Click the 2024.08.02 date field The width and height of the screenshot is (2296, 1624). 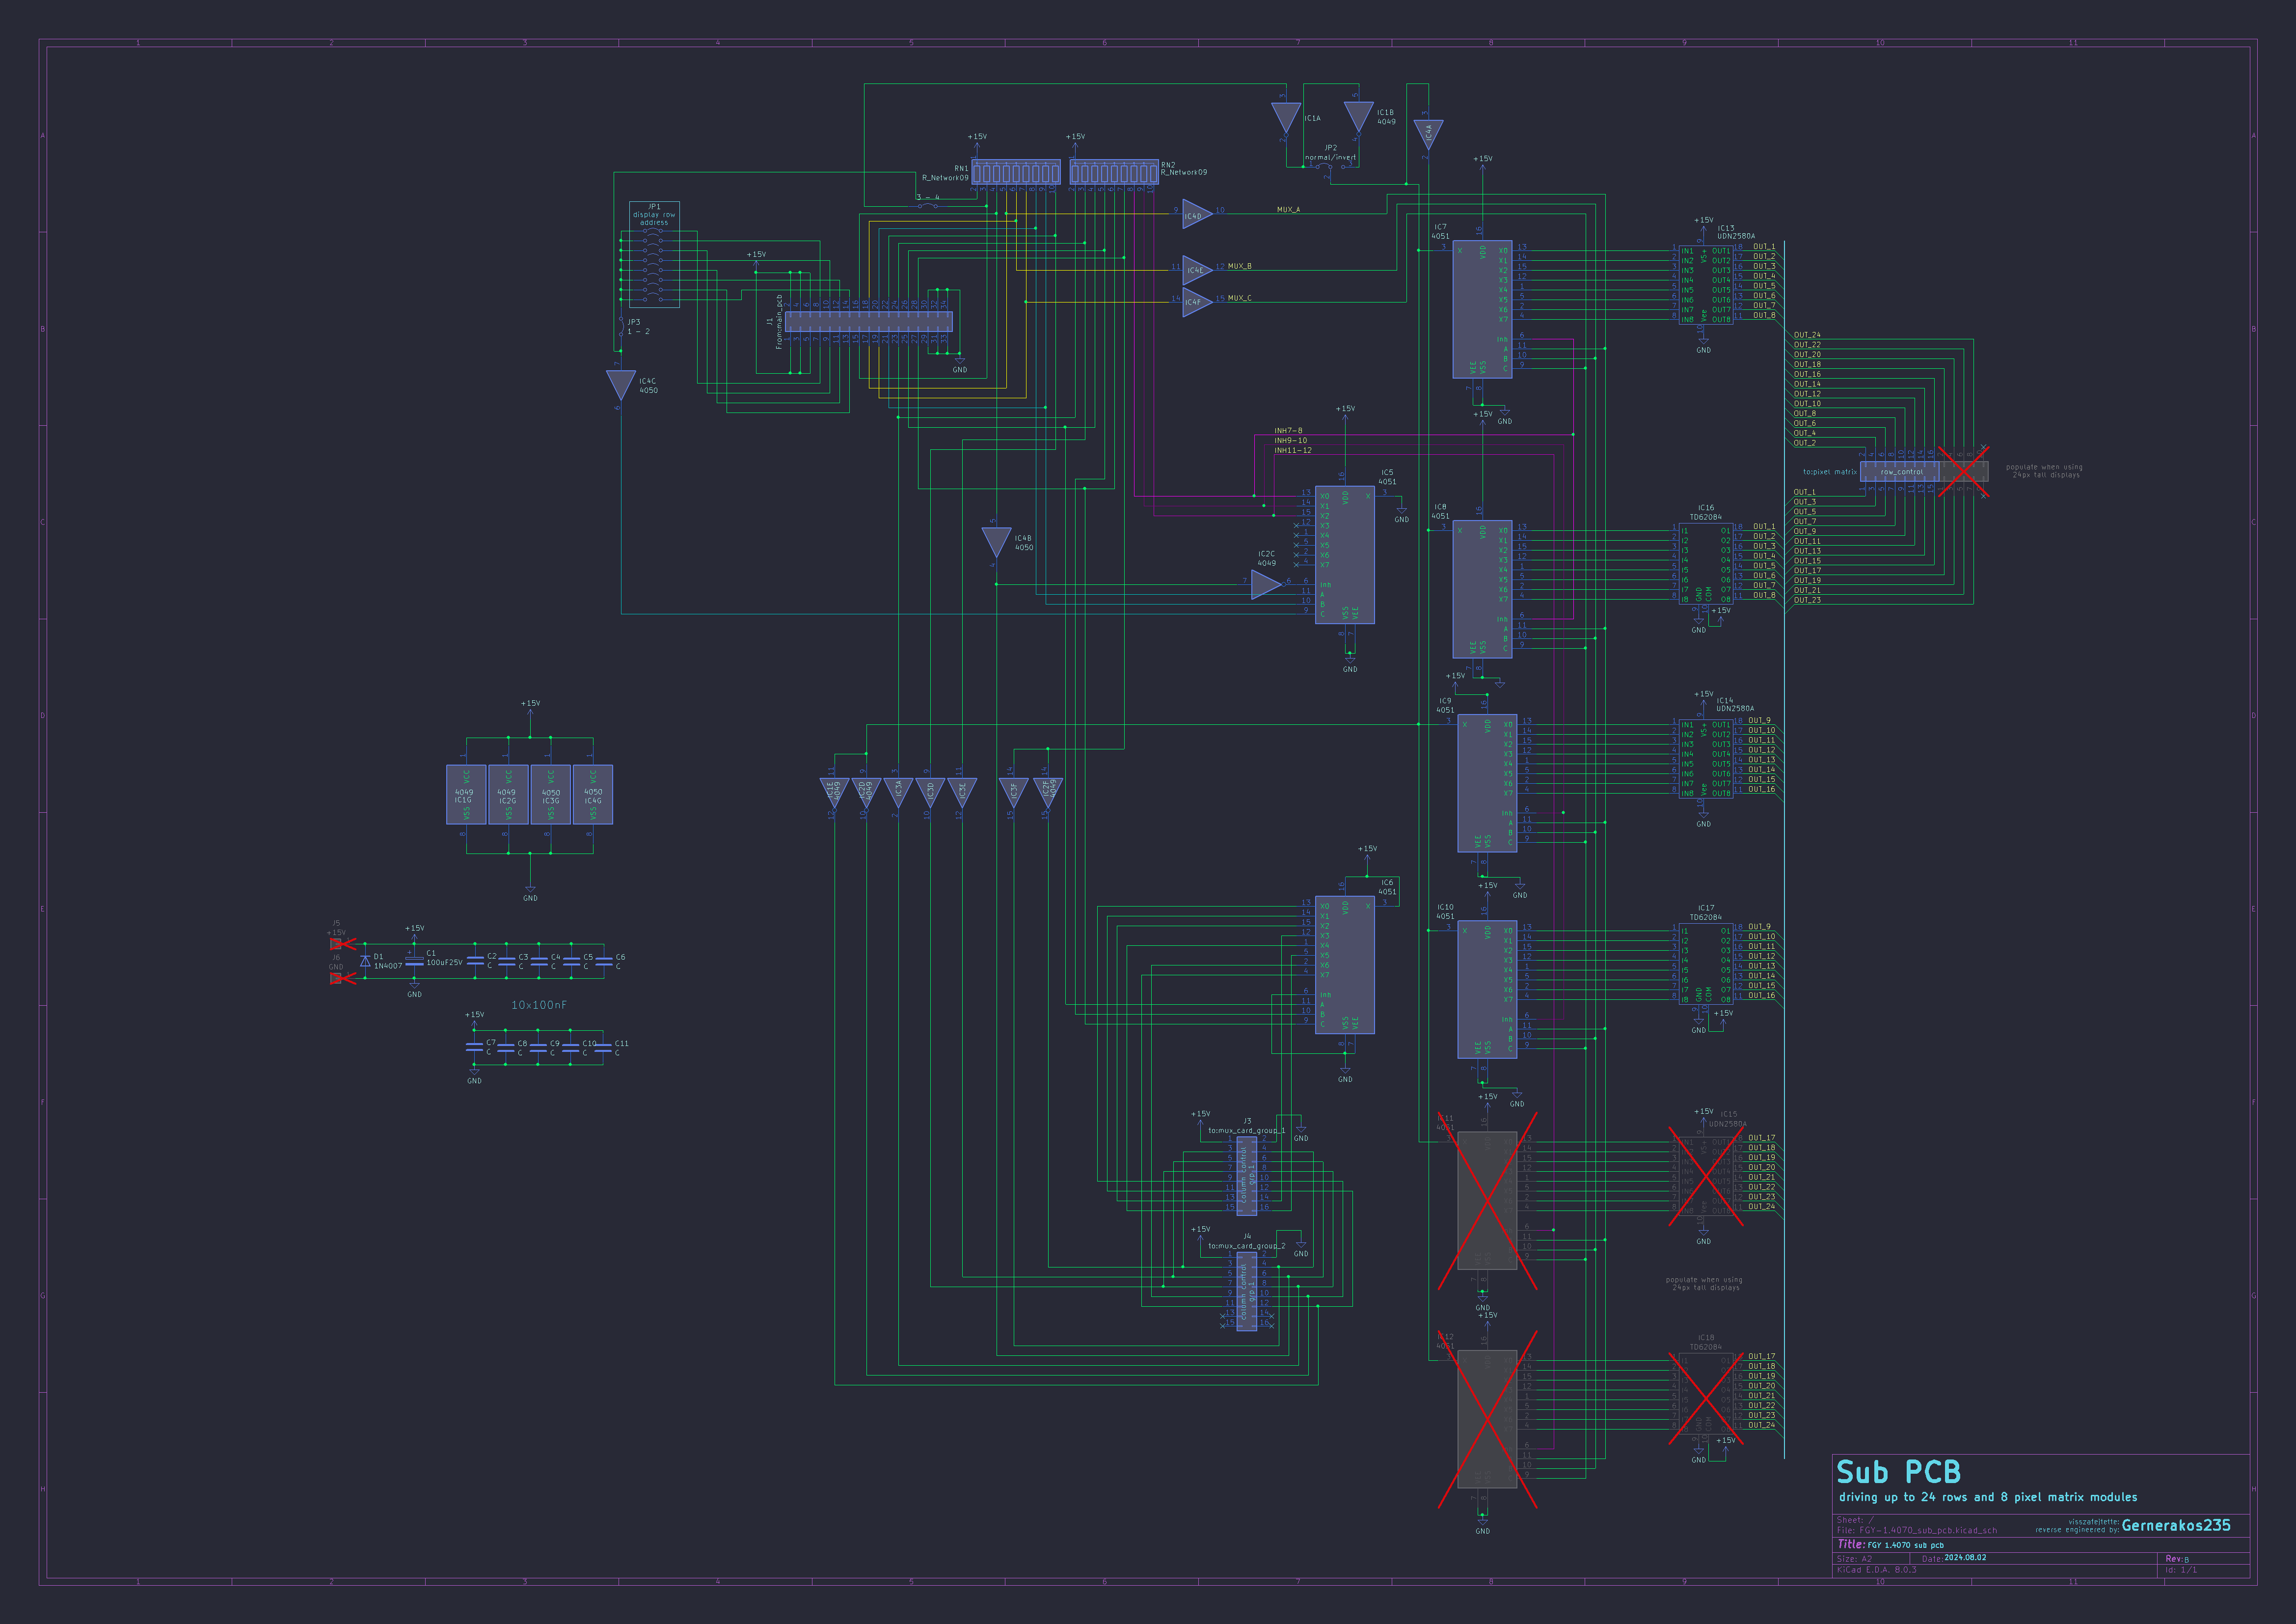pyautogui.click(x=1965, y=1558)
